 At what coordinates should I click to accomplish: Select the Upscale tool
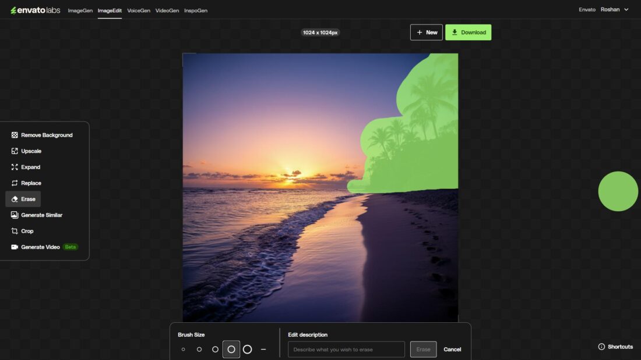point(31,151)
